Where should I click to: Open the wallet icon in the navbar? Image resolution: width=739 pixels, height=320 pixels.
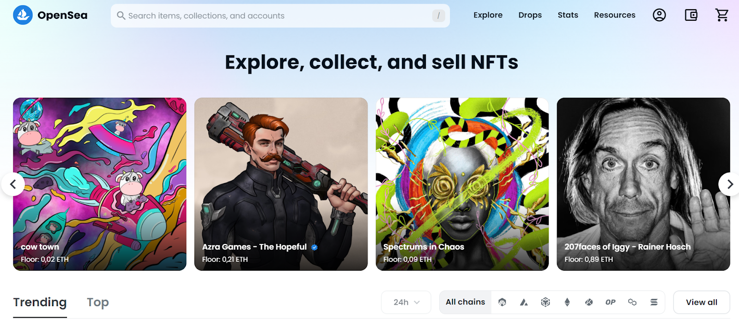pos(691,15)
